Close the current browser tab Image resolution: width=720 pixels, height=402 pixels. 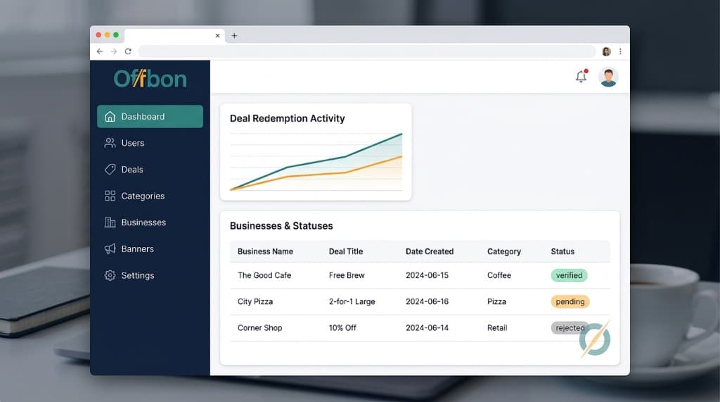(x=218, y=35)
